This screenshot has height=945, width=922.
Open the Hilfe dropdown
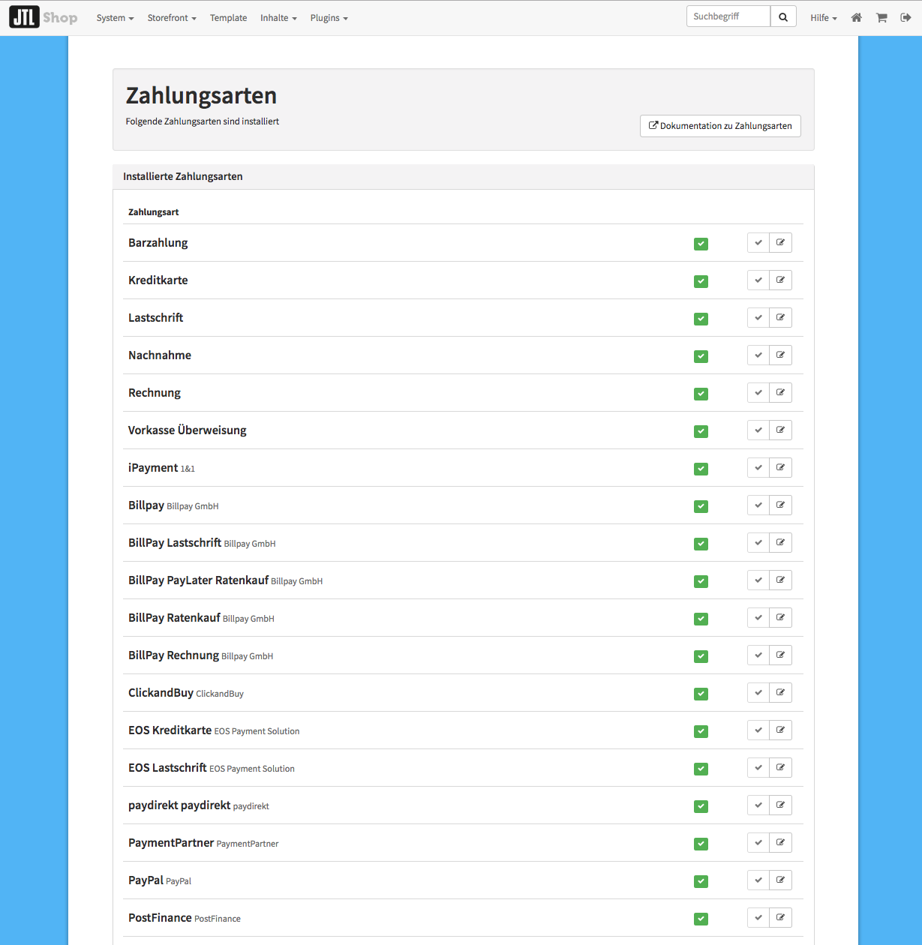point(823,18)
